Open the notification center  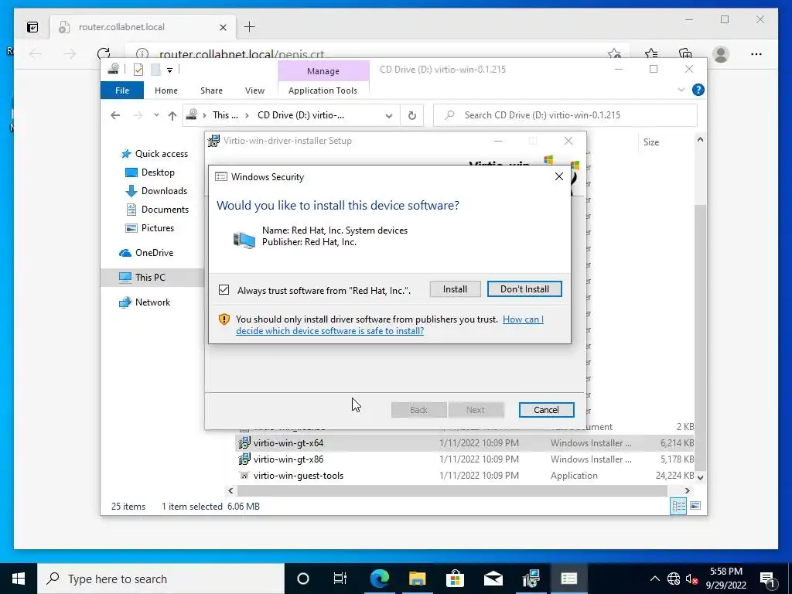pyautogui.click(x=768, y=579)
